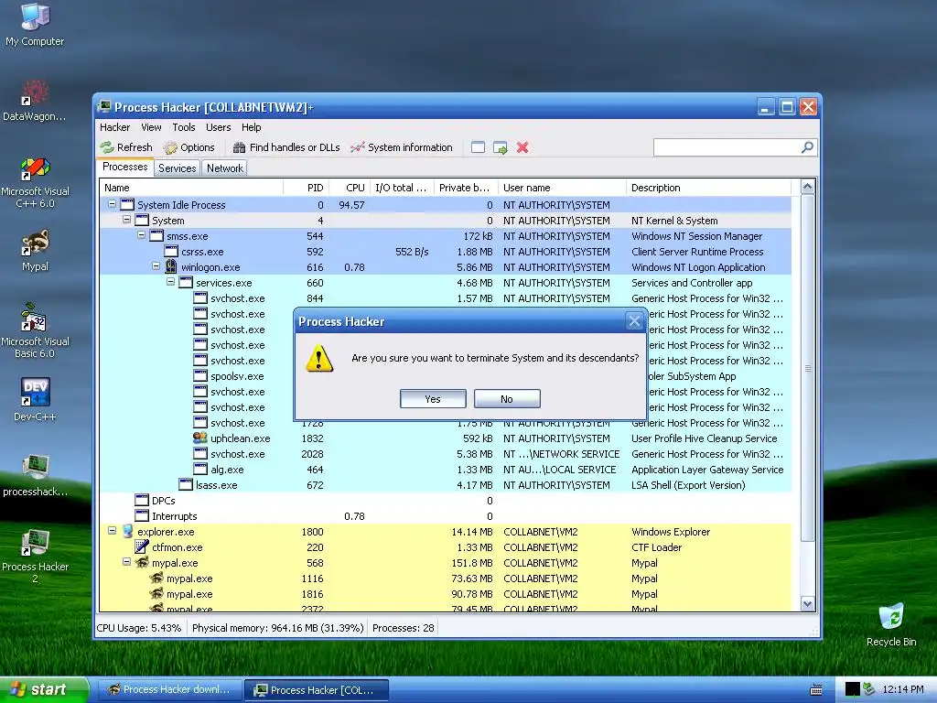
Task: Select the Recycle Bin desktop icon
Action: (x=891, y=625)
